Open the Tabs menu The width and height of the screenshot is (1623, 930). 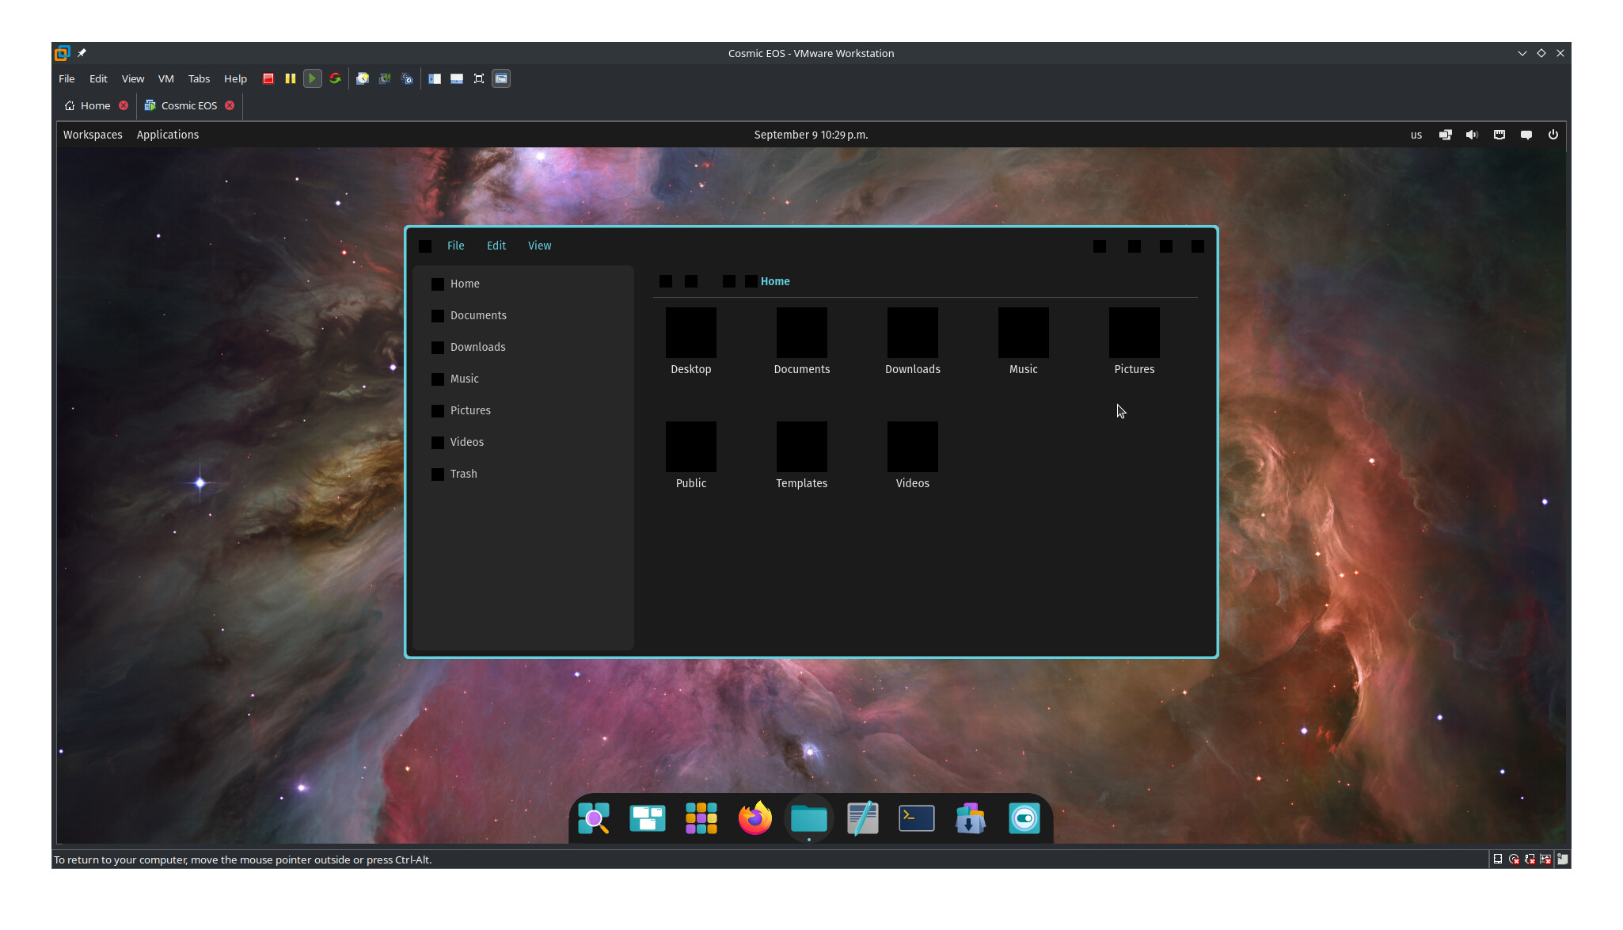pos(199,78)
